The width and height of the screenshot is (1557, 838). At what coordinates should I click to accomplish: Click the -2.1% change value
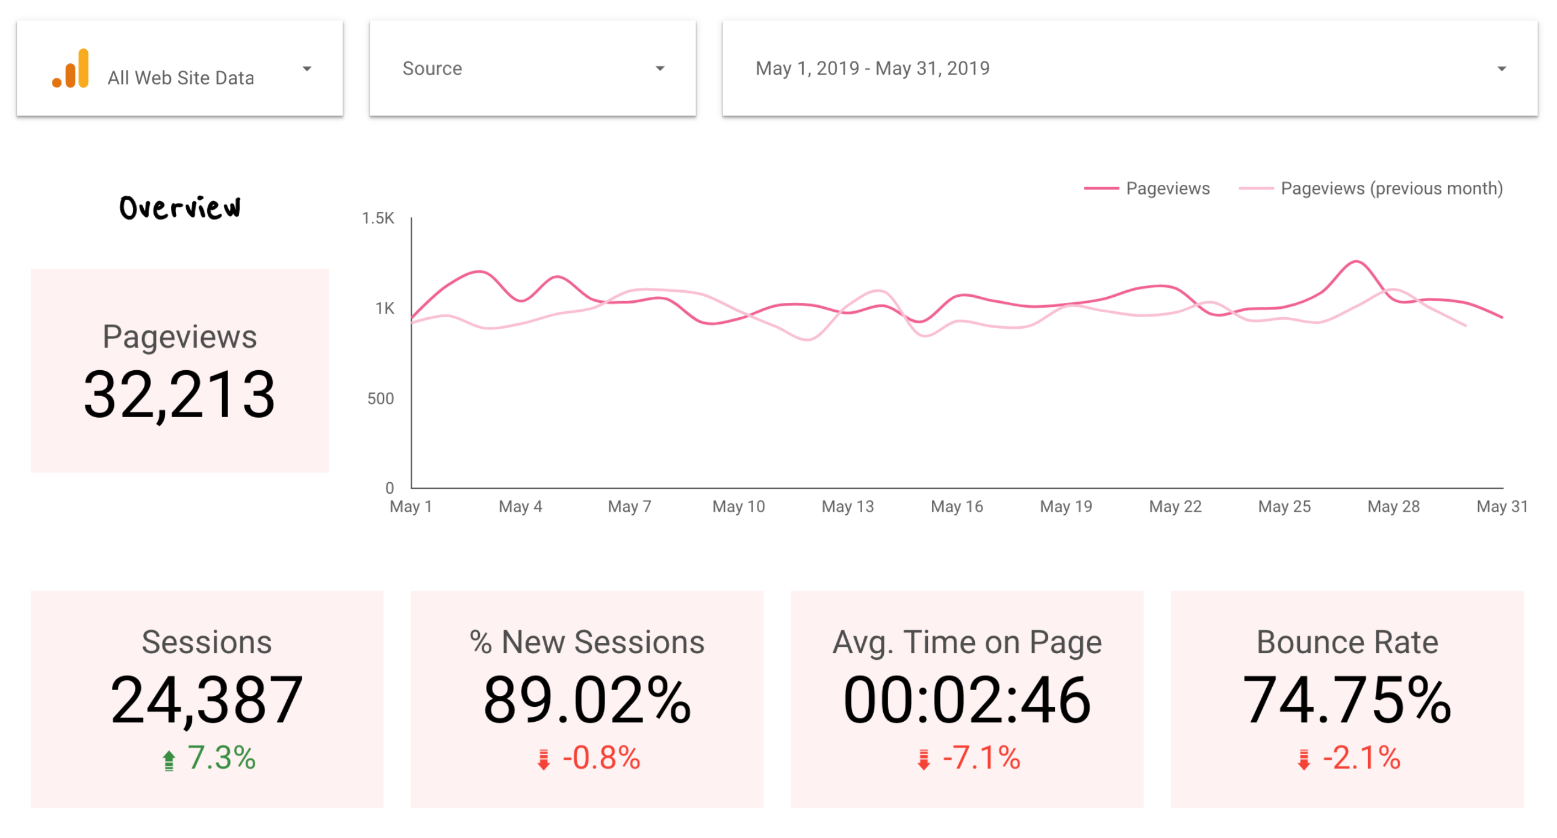pyautogui.click(x=1362, y=758)
